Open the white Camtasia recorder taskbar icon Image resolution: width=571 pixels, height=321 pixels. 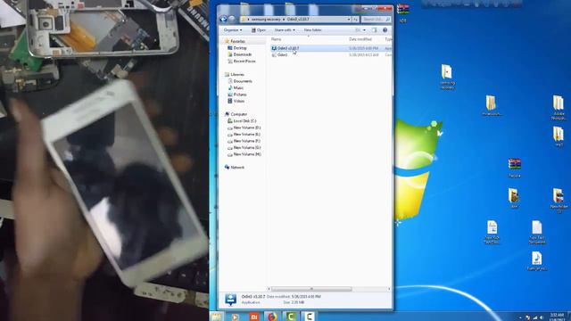[310, 317]
